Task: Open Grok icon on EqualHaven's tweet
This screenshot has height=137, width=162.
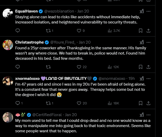Action: point(142,11)
